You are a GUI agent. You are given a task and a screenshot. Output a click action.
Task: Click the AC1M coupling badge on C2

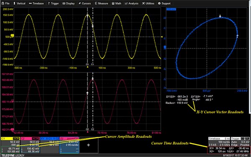(x=36, y=139)
